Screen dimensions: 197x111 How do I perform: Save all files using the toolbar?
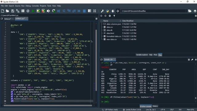(x=18, y=11)
